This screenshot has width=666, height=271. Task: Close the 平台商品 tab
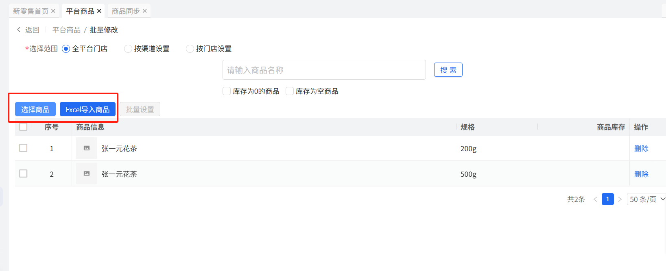[99, 11]
